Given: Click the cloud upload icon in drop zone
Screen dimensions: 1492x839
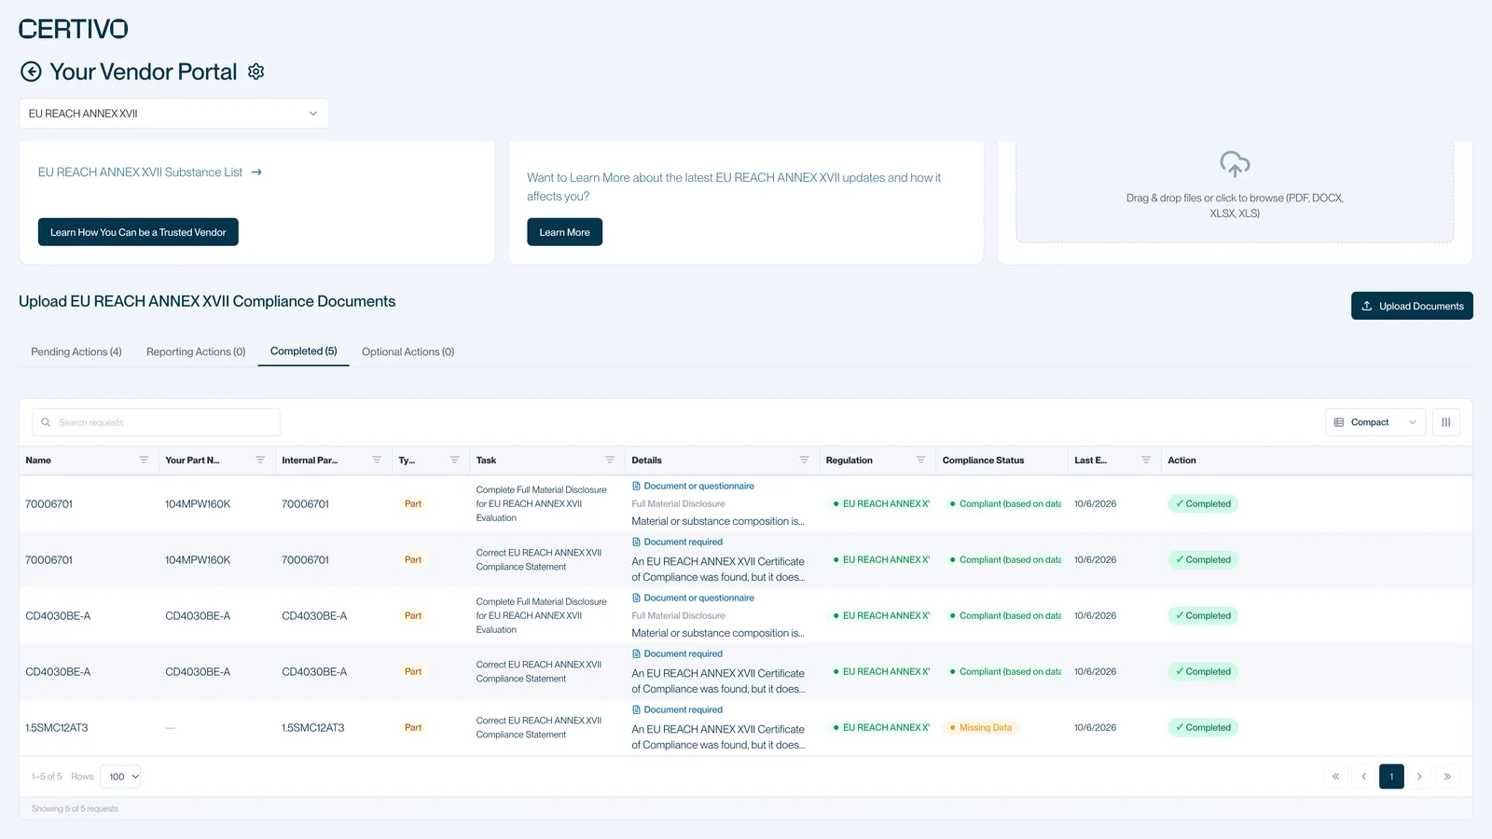Looking at the screenshot, I should click(x=1235, y=165).
